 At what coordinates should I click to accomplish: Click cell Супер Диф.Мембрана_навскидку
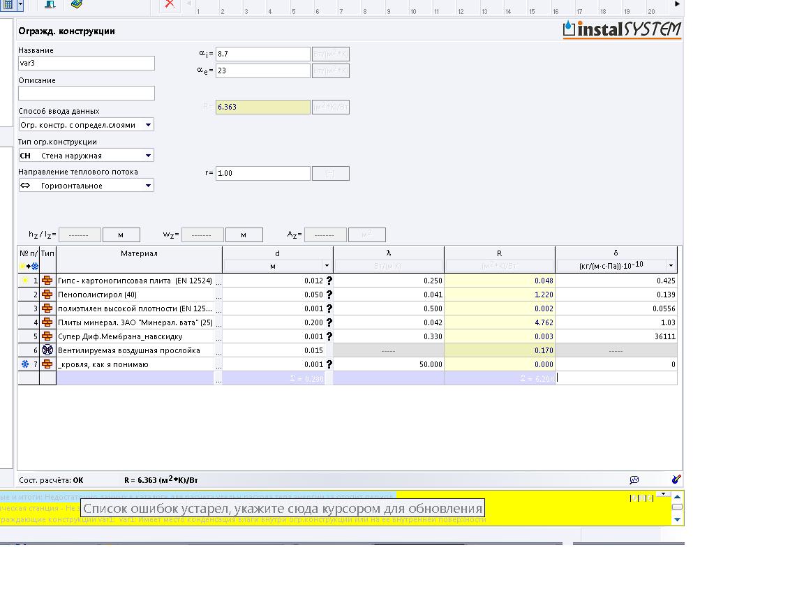pyautogui.click(x=135, y=336)
